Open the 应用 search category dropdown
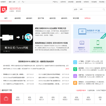This screenshot has width=106, height=106. point(76,9)
